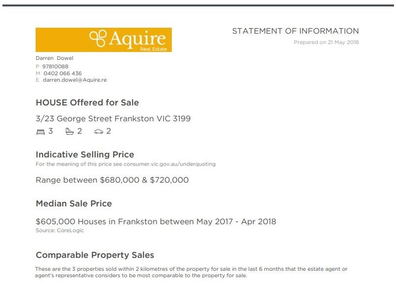
Task: Open the darren.dowel@Aquire.re email address
Action: click(x=75, y=80)
